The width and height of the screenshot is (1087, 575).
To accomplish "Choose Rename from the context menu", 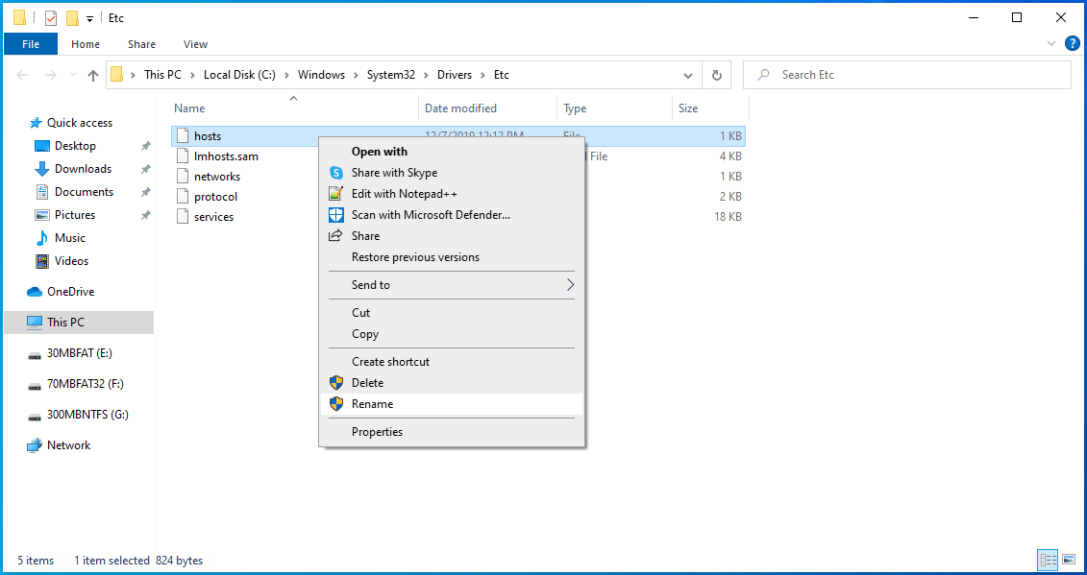I will click(x=372, y=404).
